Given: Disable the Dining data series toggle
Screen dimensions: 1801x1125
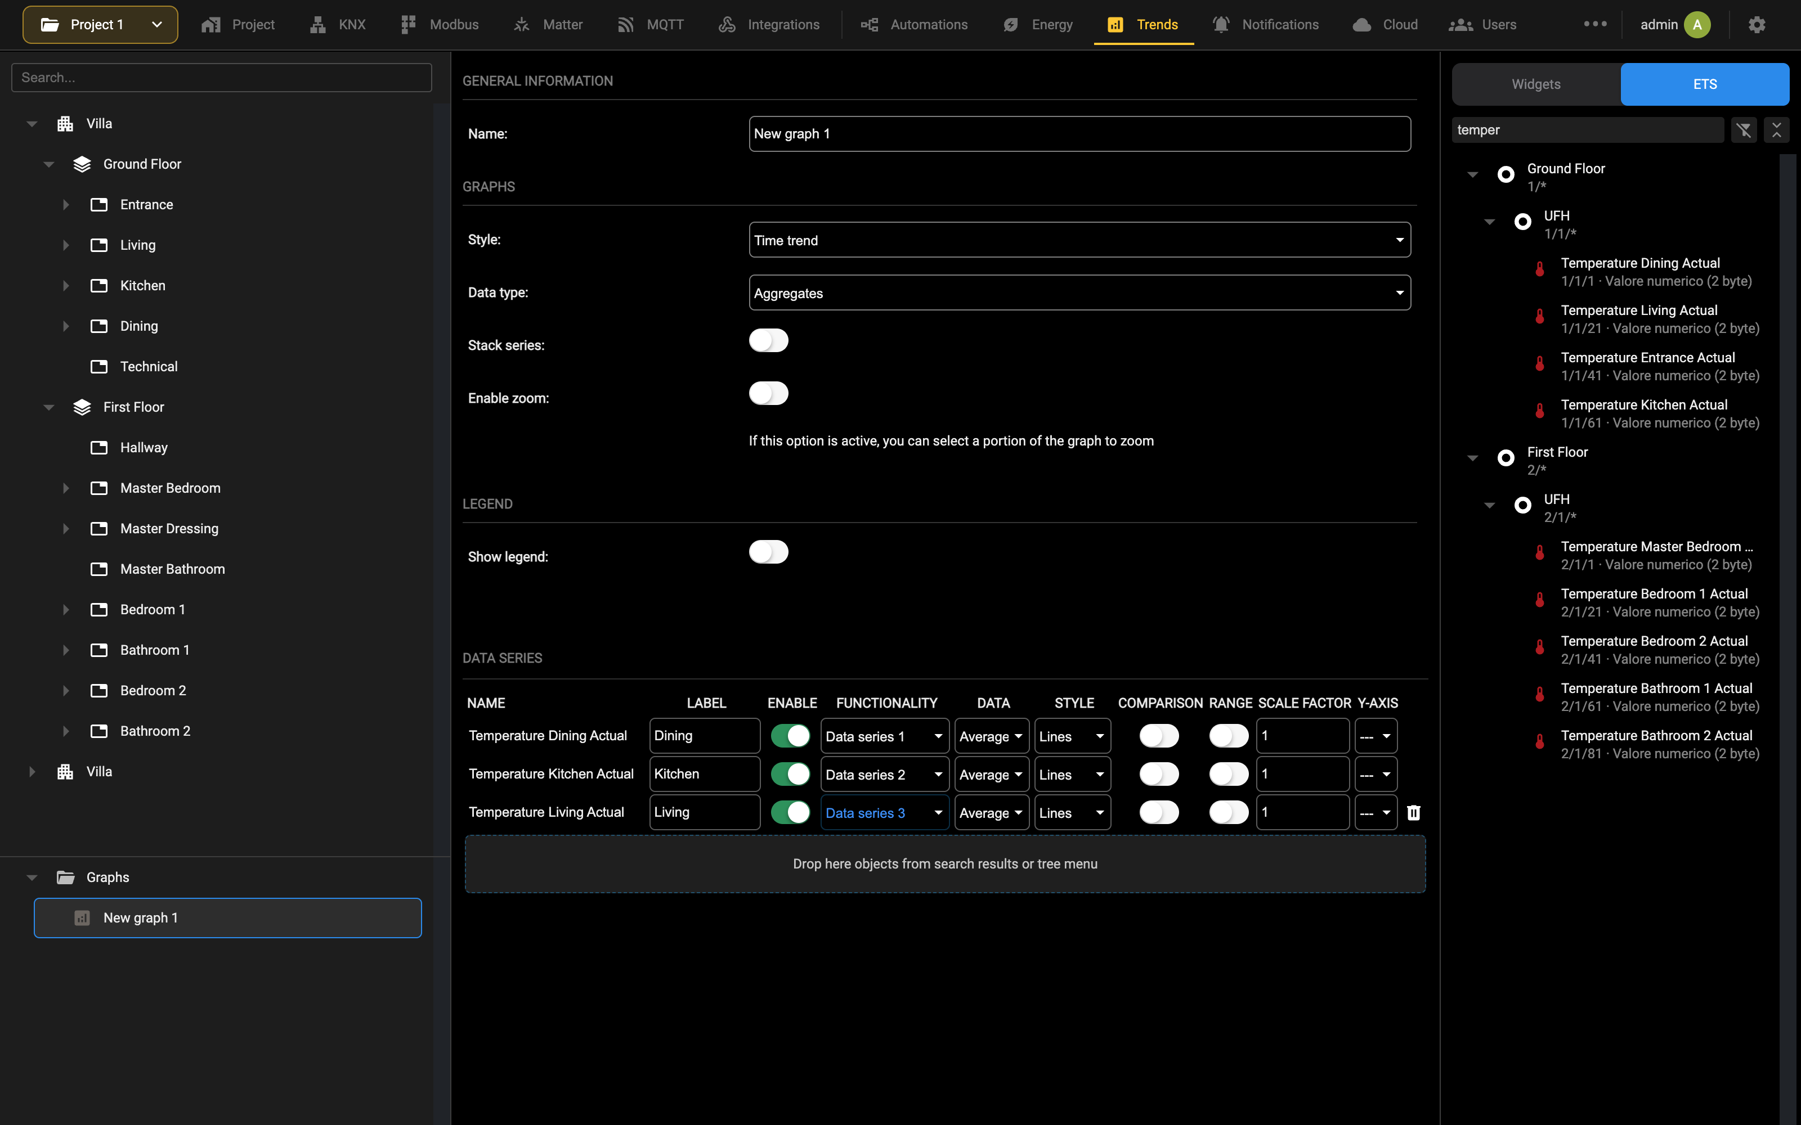Looking at the screenshot, I should coord(790,736).
